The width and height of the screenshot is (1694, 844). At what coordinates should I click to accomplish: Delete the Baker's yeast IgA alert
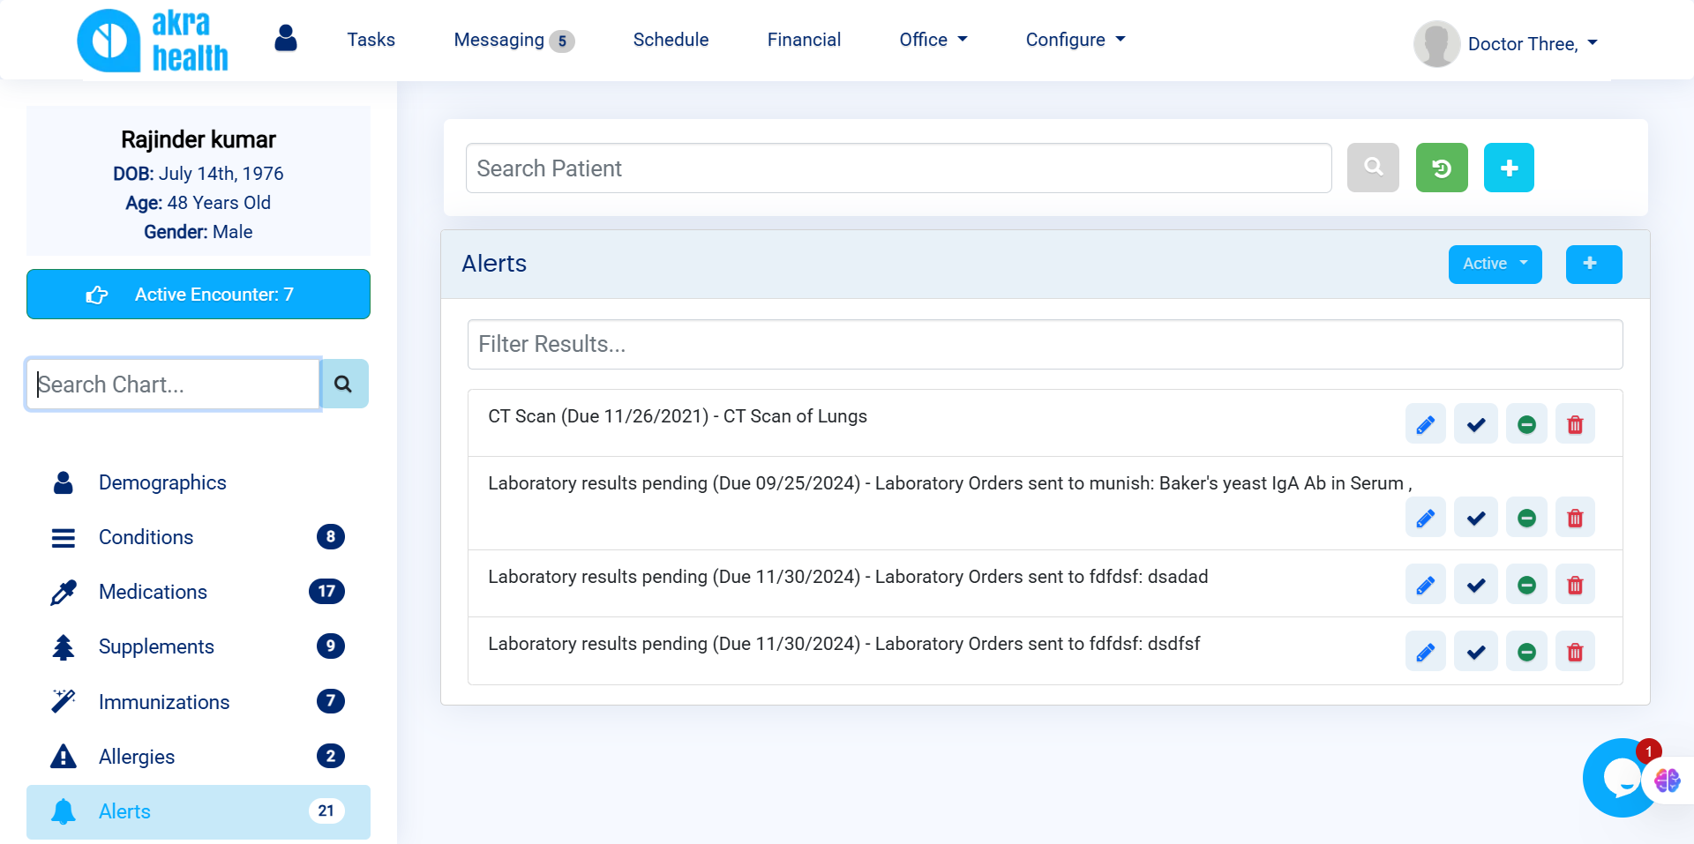point(1575,518)
